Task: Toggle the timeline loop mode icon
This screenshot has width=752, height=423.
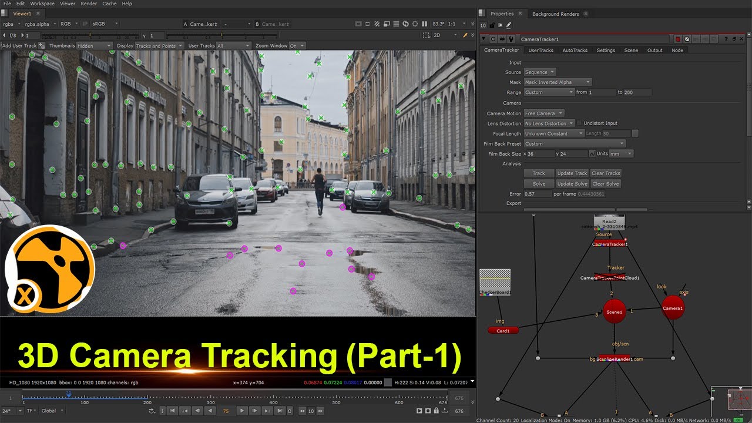Action: (152, 411)
